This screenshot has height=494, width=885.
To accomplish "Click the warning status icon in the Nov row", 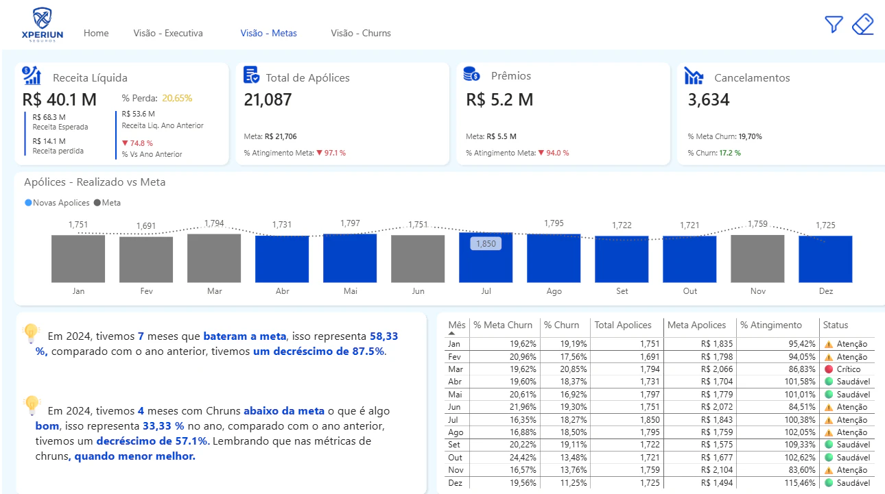I will coord(828,470).
